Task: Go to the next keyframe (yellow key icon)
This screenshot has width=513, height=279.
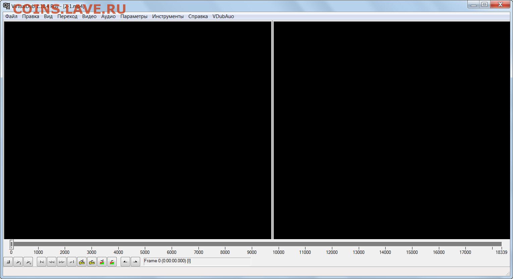Action: click(92, 262)
